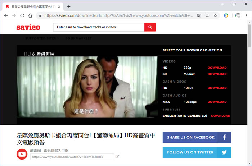Viewport: 252px width, 166px height.
Task: Bookmark this page with the star icon
Action: 215,15
